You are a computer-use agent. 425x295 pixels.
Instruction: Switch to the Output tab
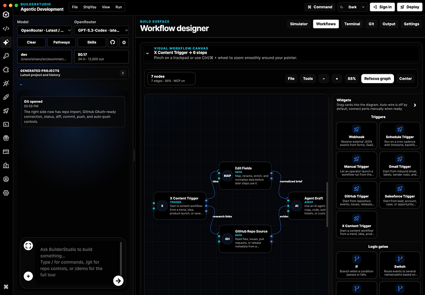[x=389, y=24]
